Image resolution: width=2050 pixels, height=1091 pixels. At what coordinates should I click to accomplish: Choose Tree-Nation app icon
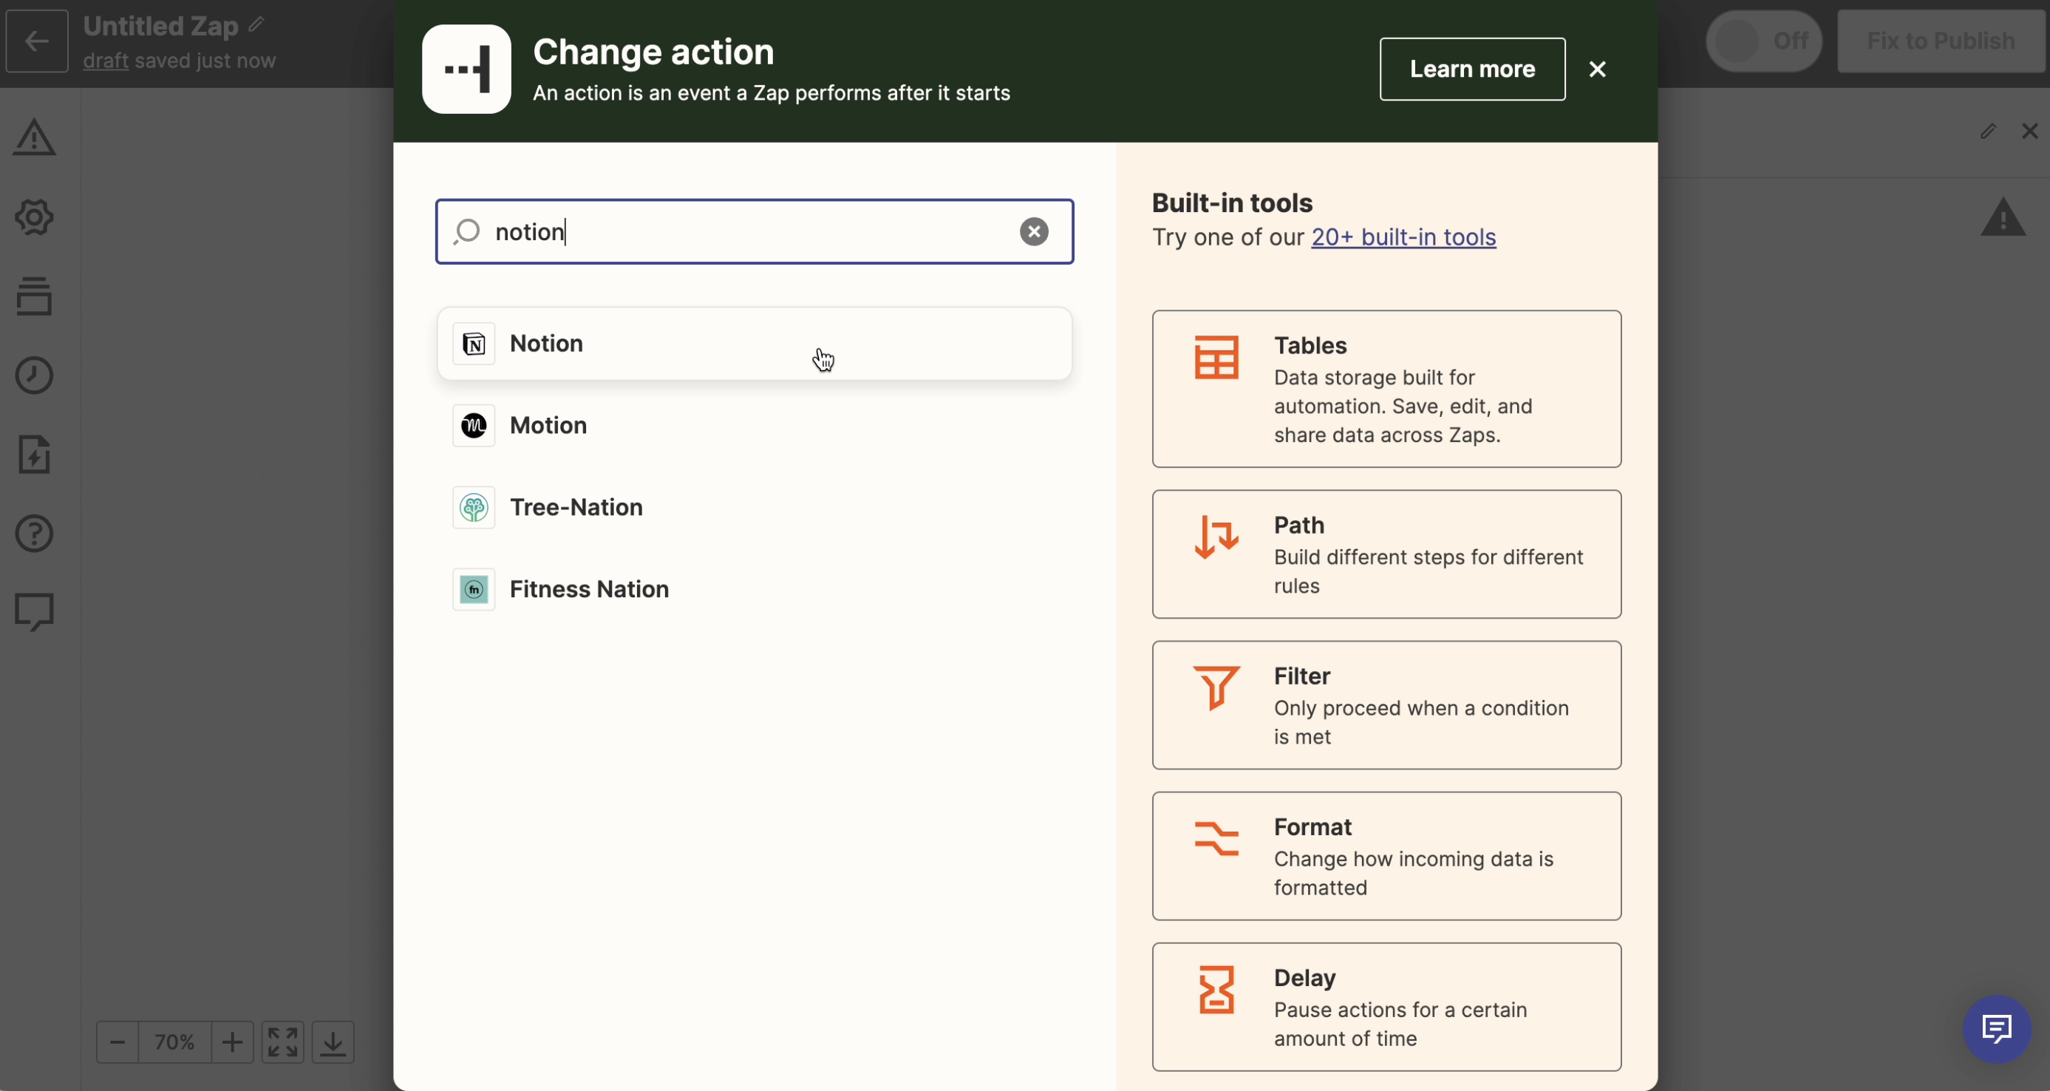[x=474, y=508]
